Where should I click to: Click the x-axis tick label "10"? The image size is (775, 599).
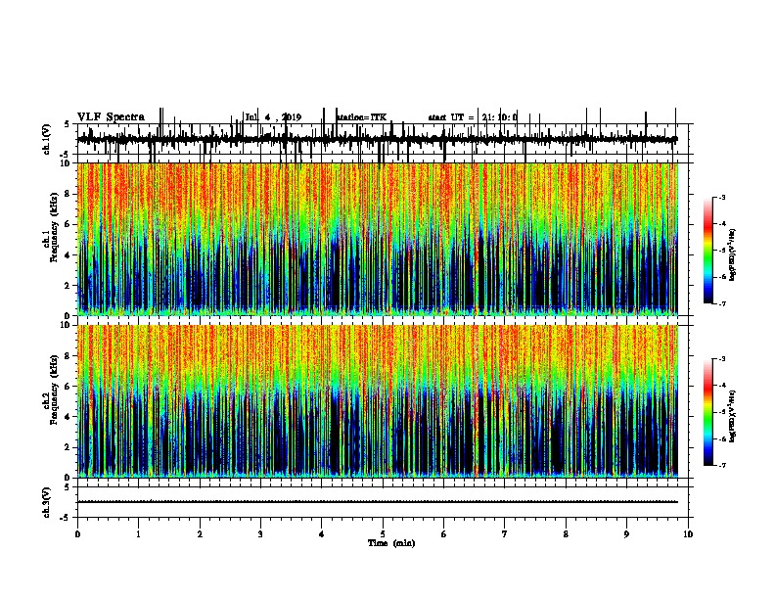pos(688,534)
